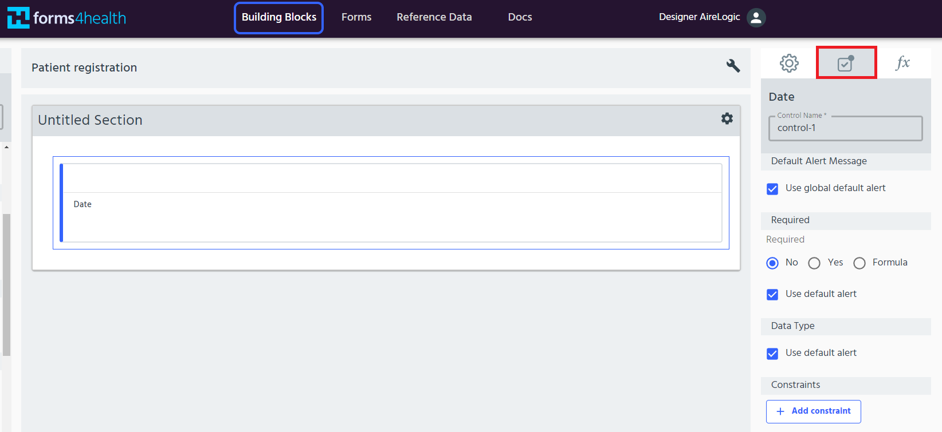Open Reference Data page
The height and width of the screenshot is (432, 942).
pyautogui.click(x=434, y=17)
